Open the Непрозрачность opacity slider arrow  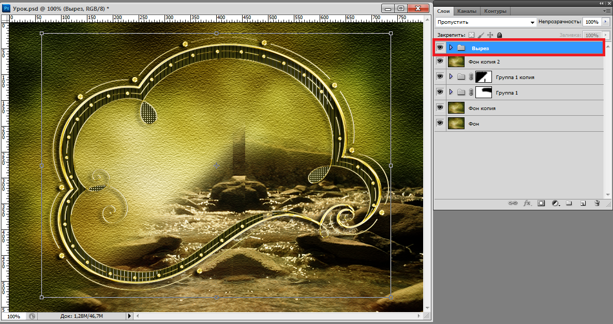click(606, 22)
